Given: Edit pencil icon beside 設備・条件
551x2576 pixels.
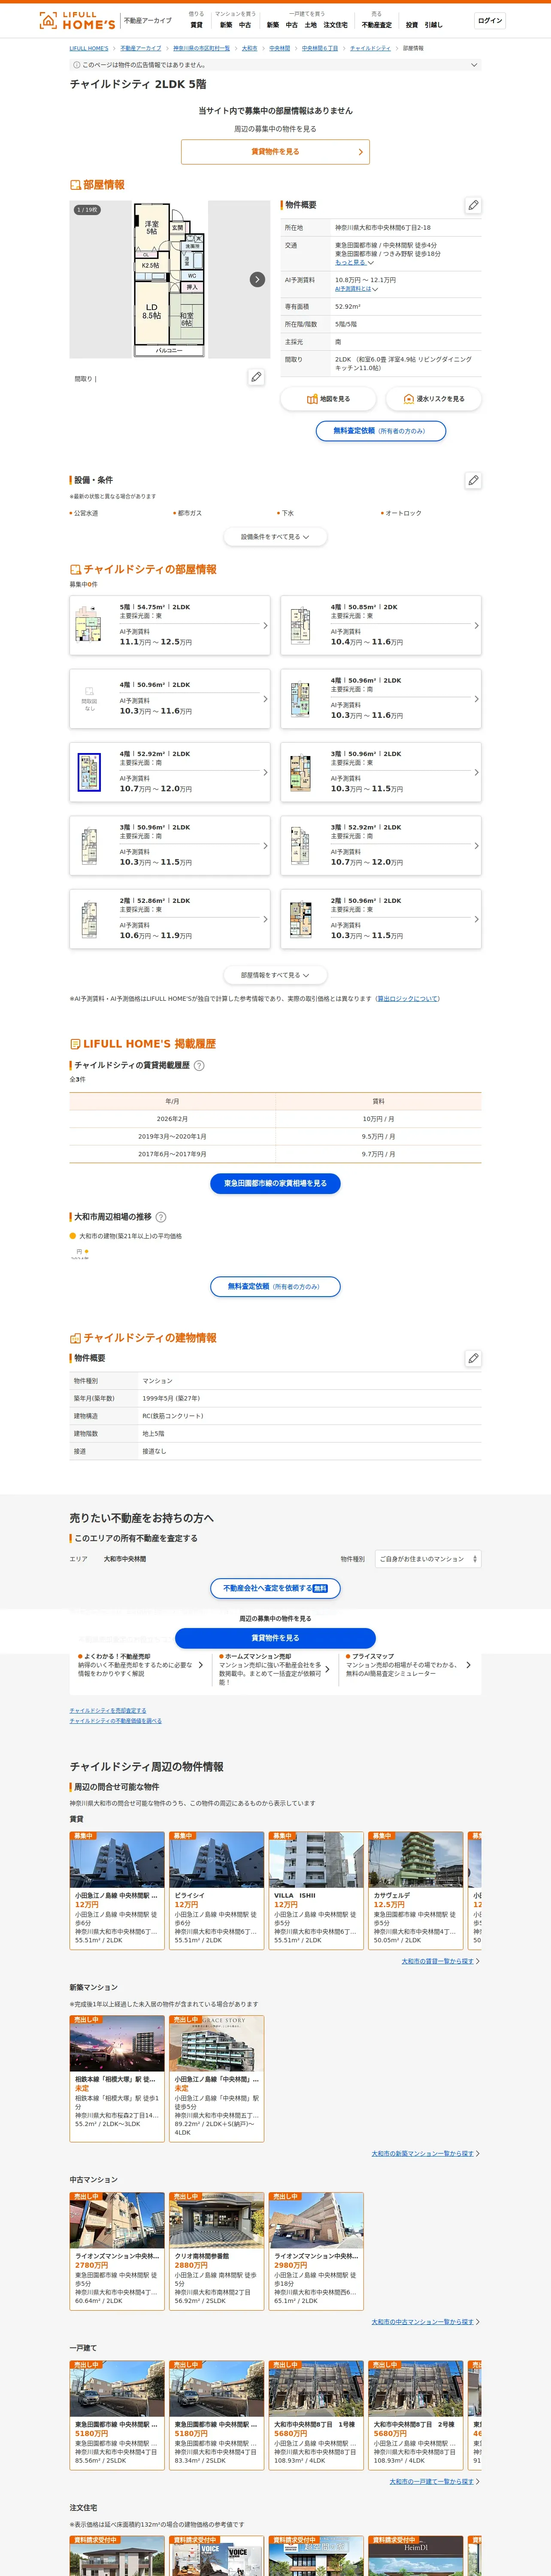Looking at the screenshot, I should [x=473, y=480].
